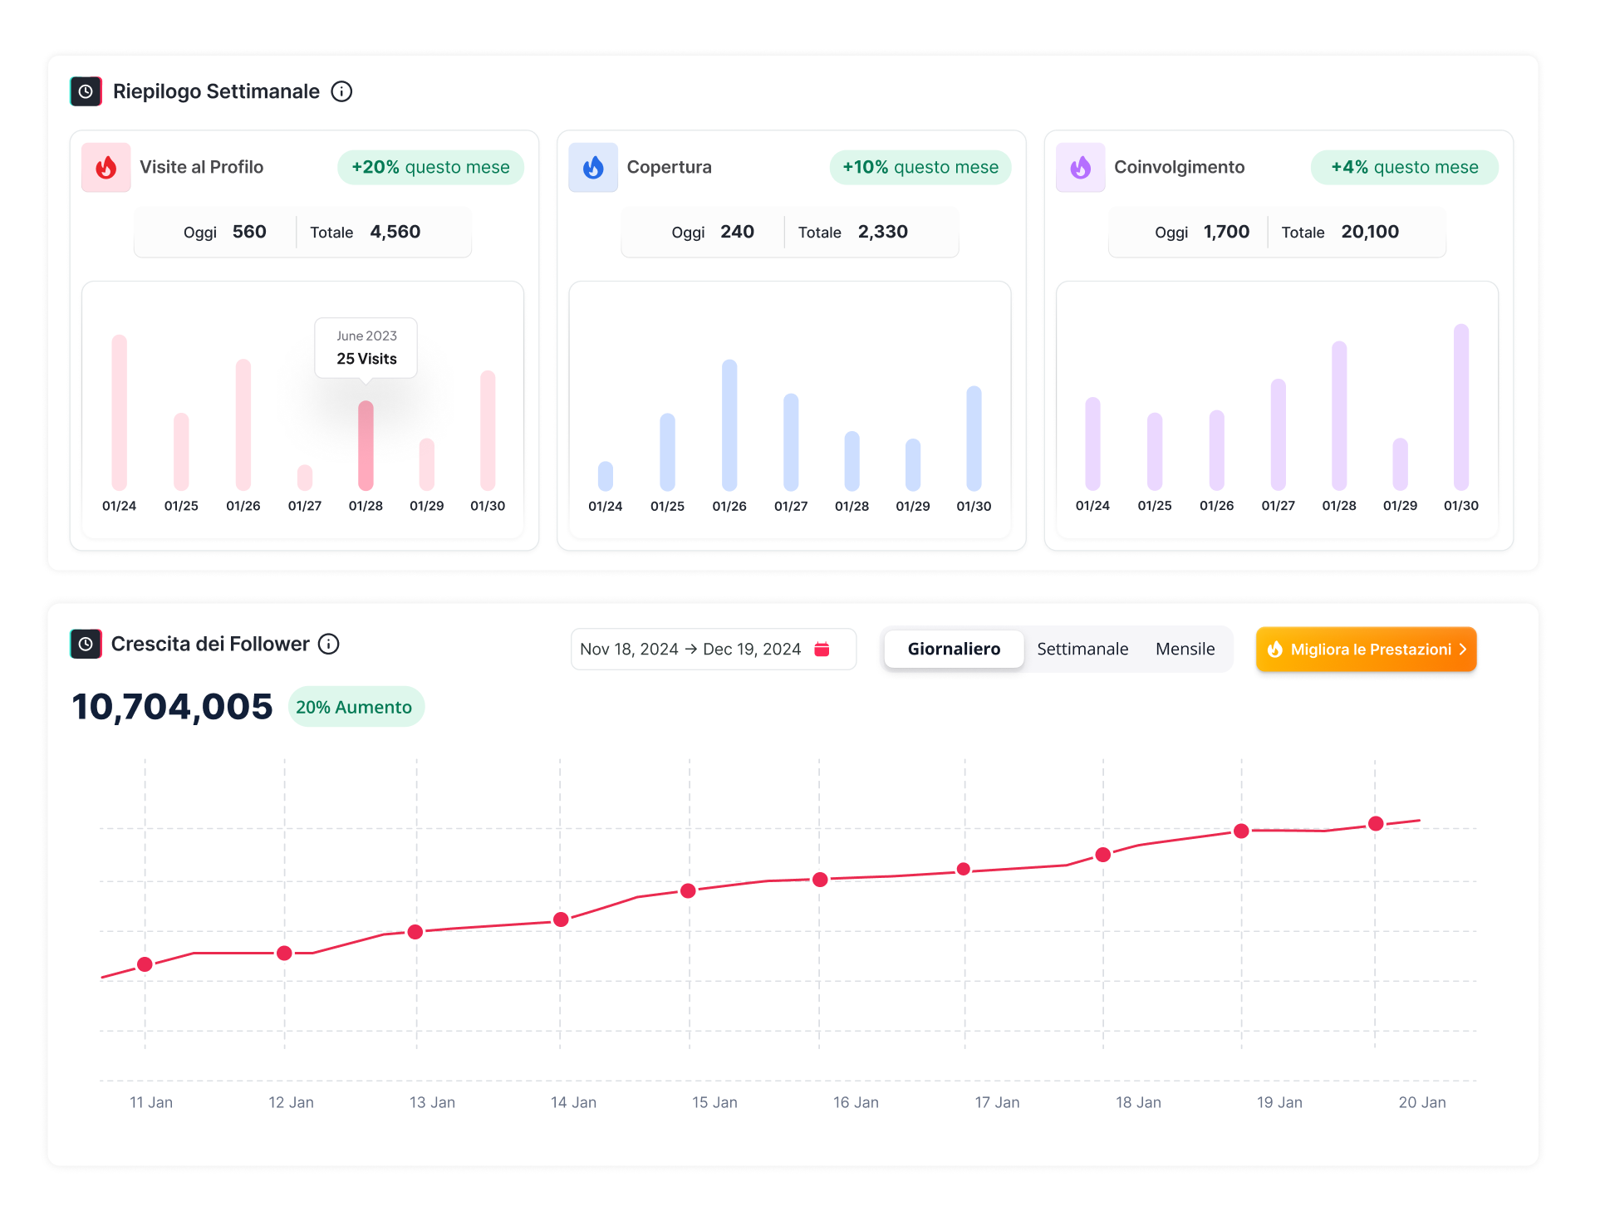Click the 01/30 bar in Coinvolgimento chart

pyautogui.click(x=1460, y=407)
